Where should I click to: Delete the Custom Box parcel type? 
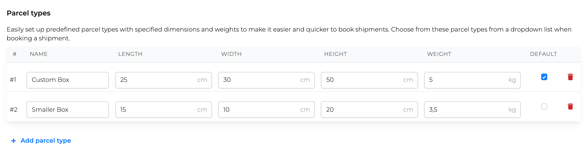[x=570, y=77]
